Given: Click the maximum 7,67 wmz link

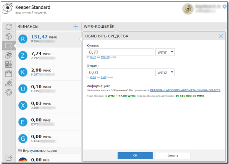Looking at the screenshot, I should pos(103,77).
